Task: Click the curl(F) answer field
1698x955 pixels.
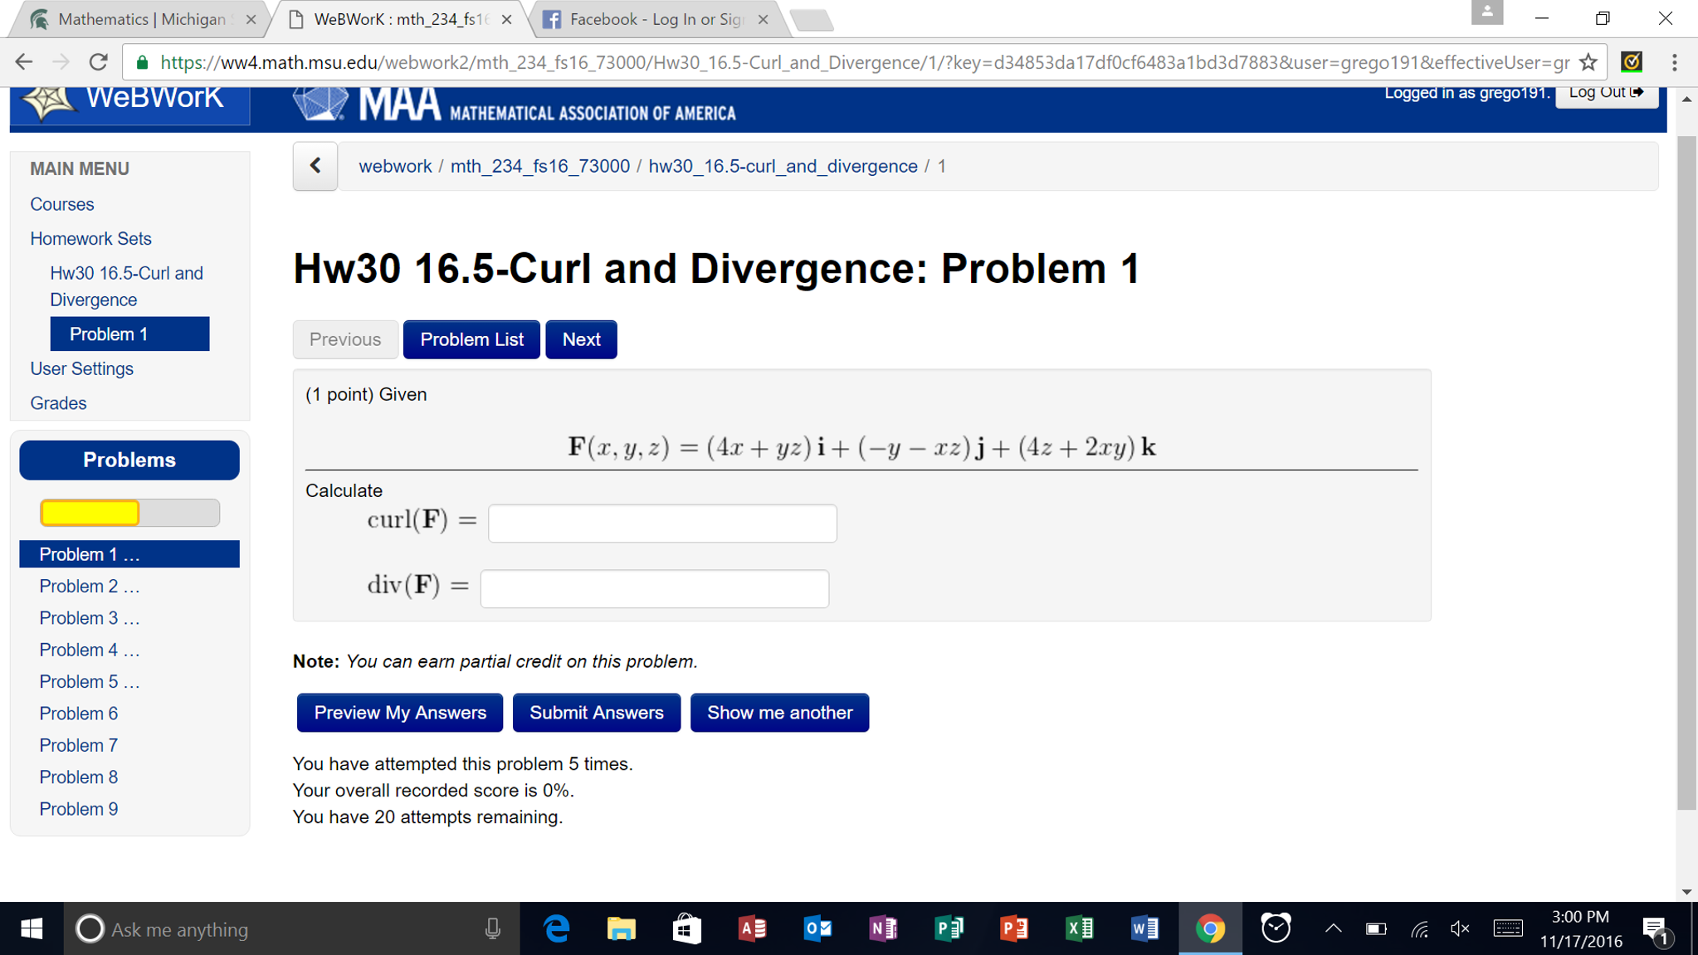Action: (x=662, y=523)
